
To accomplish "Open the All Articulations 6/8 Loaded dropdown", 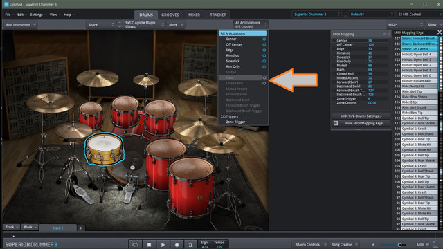I will click(x=251, y=24).
